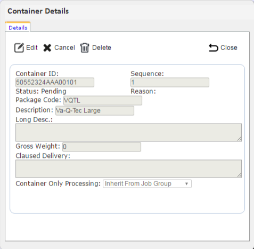
Task: Click the Claused Delivery resize handle corner
Action: [239, 175]
